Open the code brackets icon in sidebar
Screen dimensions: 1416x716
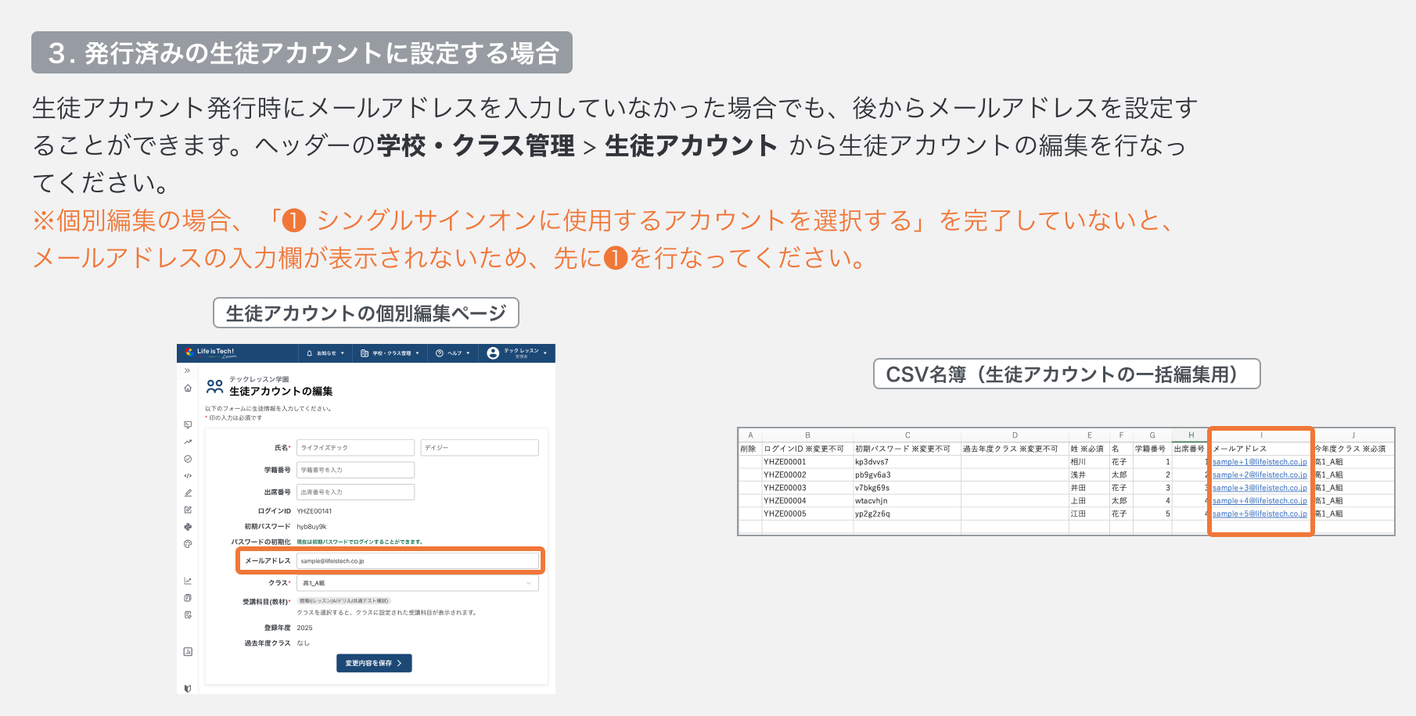(x=188, y=476)
